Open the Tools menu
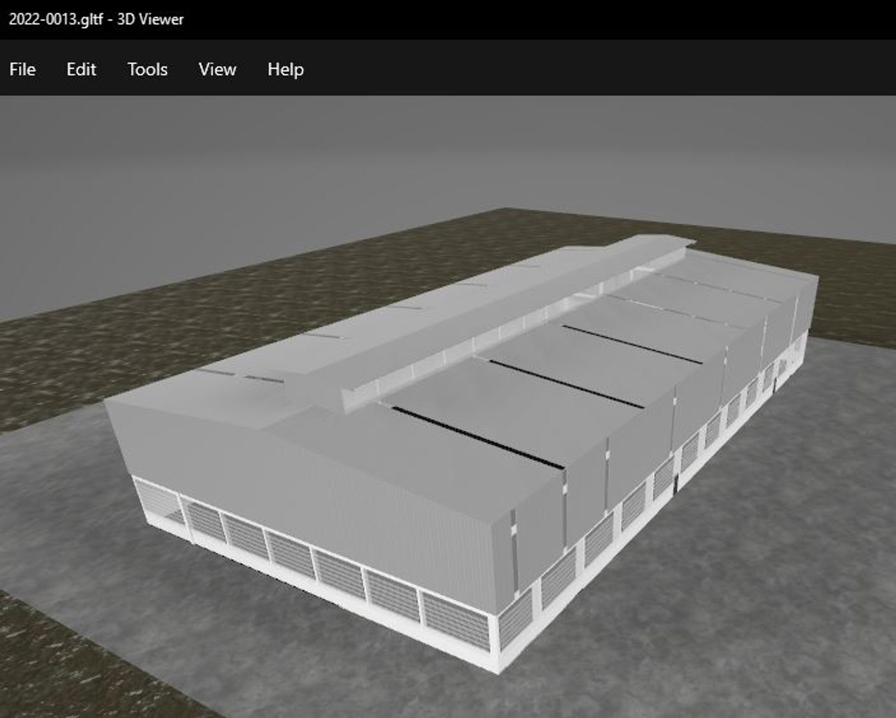Viewport: 896px width, 718px height. point(147,69)
